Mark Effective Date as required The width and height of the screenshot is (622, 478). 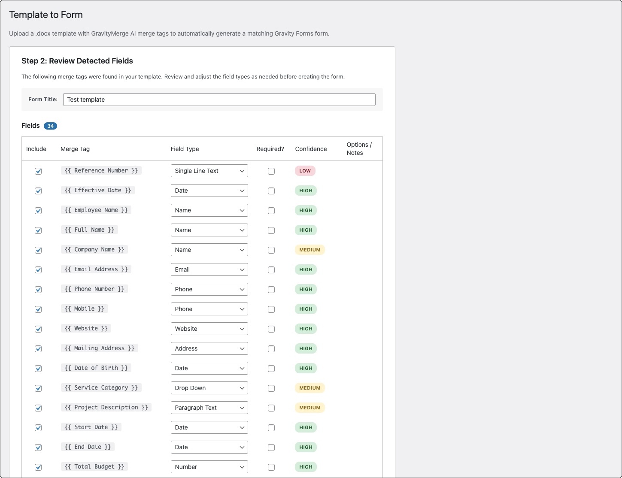(271, 191)
